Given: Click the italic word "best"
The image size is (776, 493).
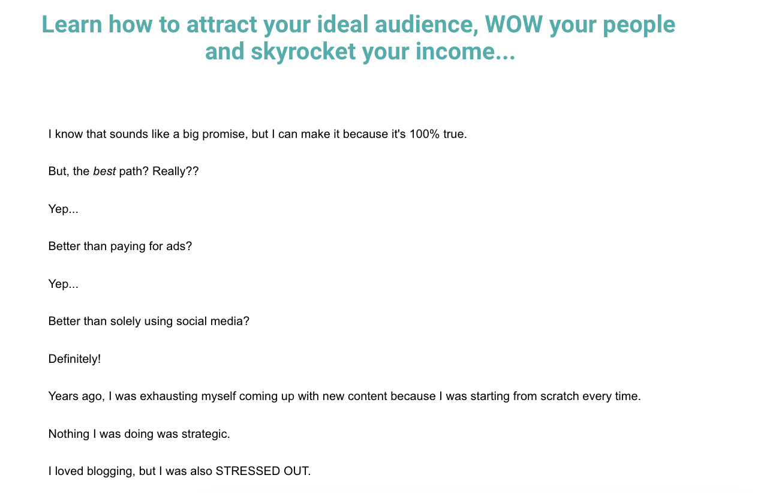Looking at the screenshot, I should 104,172.
